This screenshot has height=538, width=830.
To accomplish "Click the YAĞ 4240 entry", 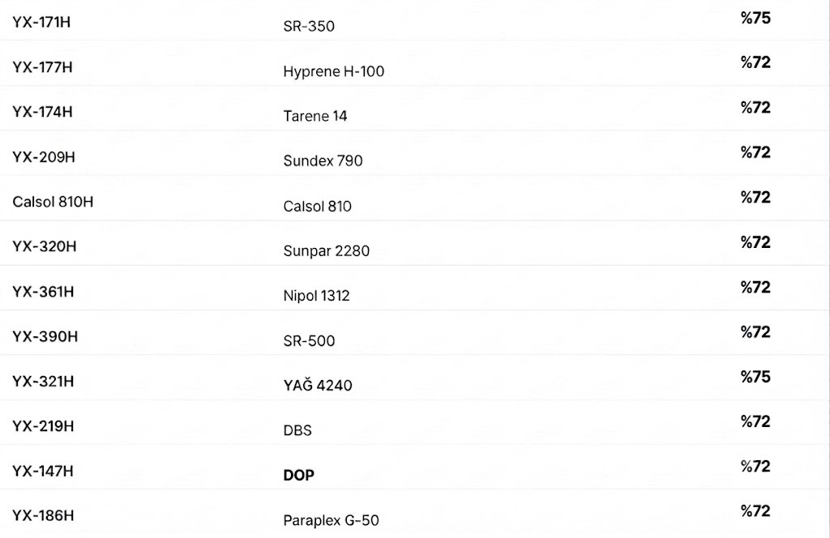I will coord(318,385).
